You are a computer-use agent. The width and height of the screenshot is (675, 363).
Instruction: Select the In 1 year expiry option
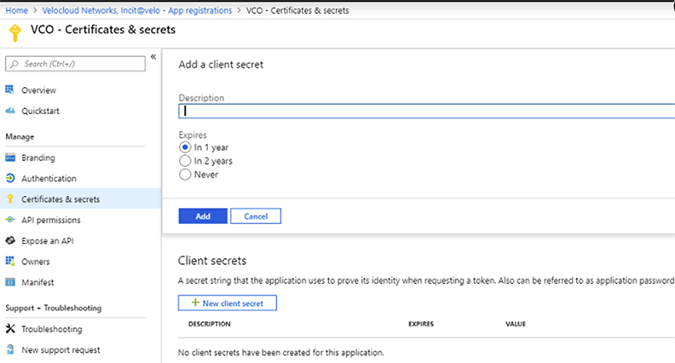[x=185, y=147]
